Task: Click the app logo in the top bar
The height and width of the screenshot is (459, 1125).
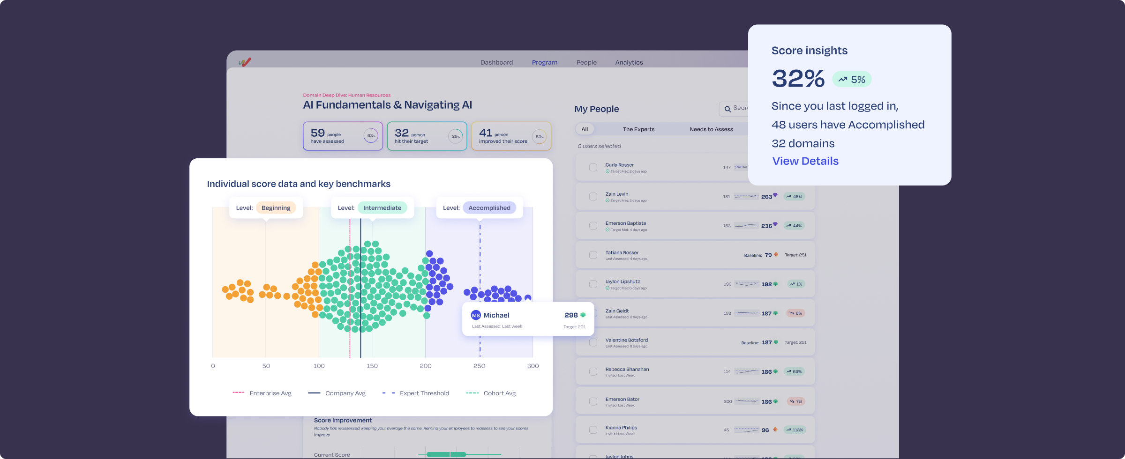Action: tap(245, 62)
